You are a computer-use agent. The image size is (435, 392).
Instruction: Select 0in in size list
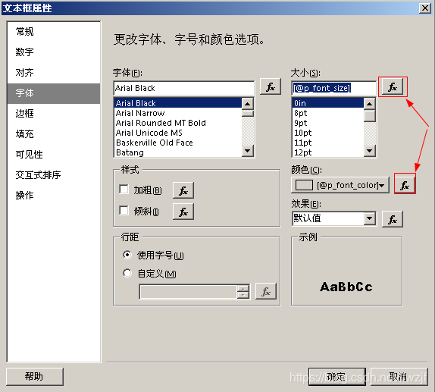point(328,103)
